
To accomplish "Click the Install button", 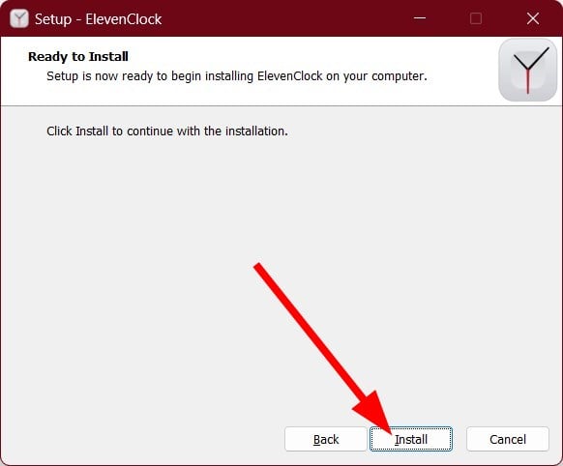I will pos(411,439).
